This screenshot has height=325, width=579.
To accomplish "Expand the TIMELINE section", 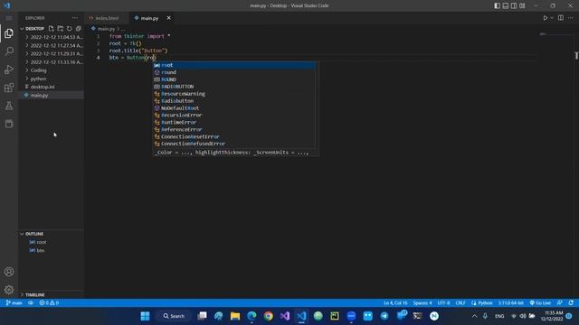I will [52, 295].
